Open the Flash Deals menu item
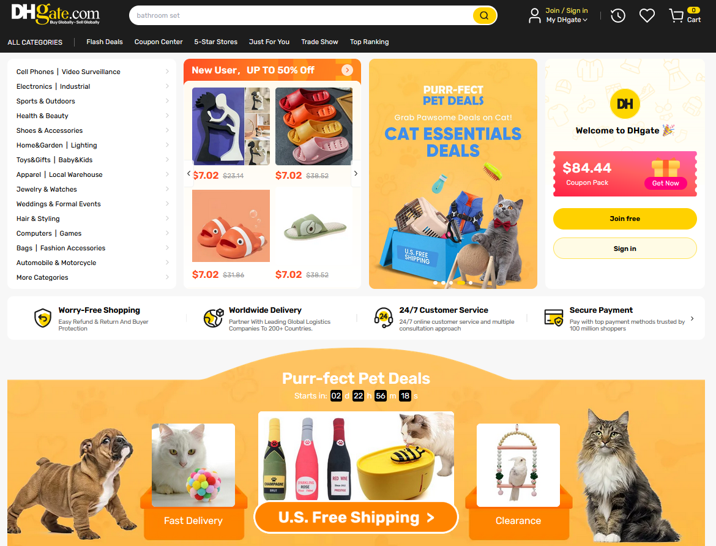 click(x=105, y=42)
